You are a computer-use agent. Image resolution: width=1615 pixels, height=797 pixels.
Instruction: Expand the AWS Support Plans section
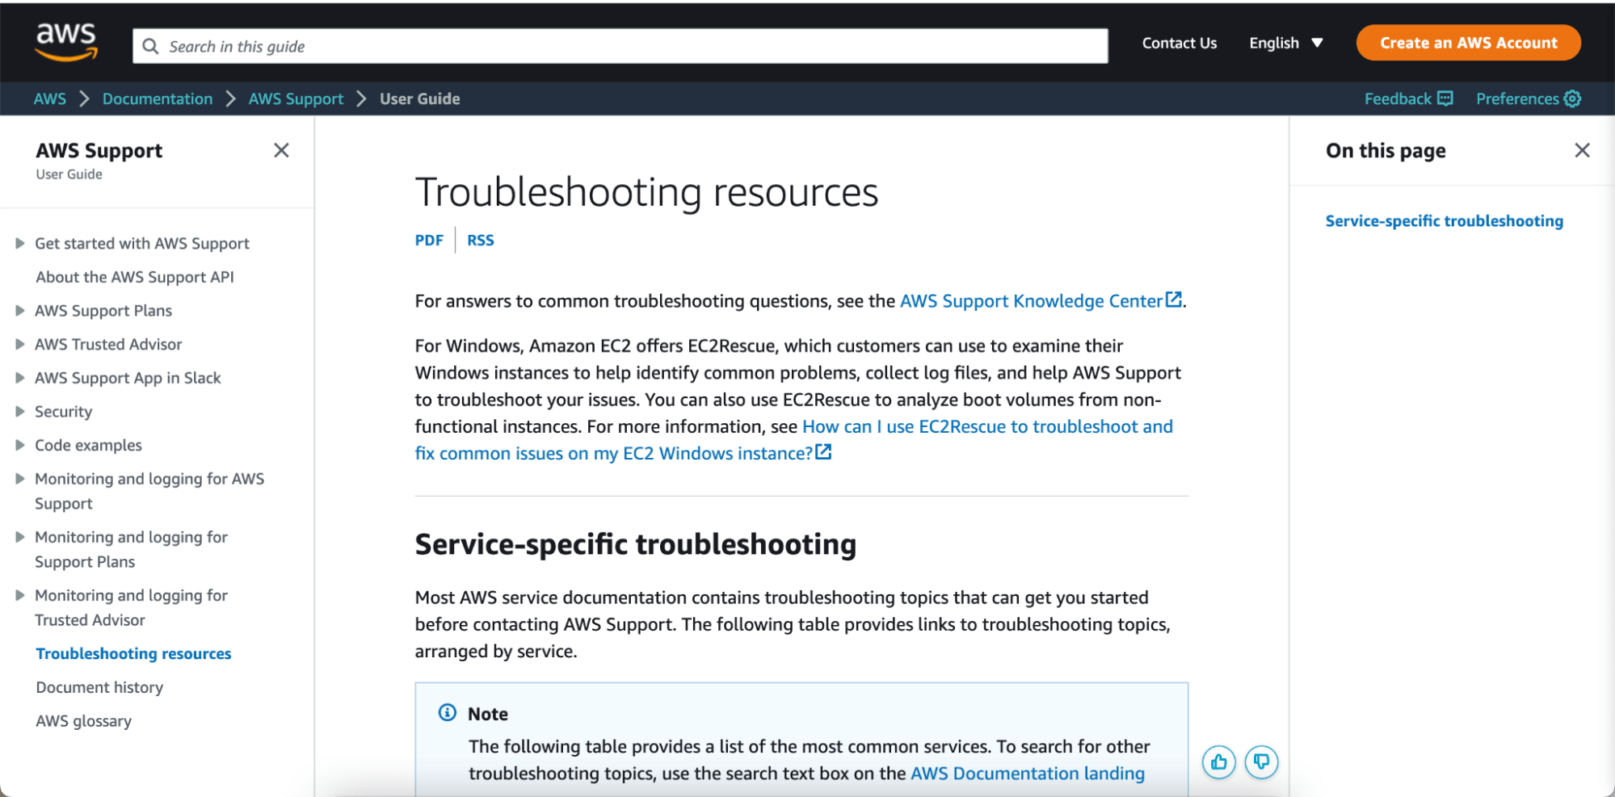(x=19, y=310)
